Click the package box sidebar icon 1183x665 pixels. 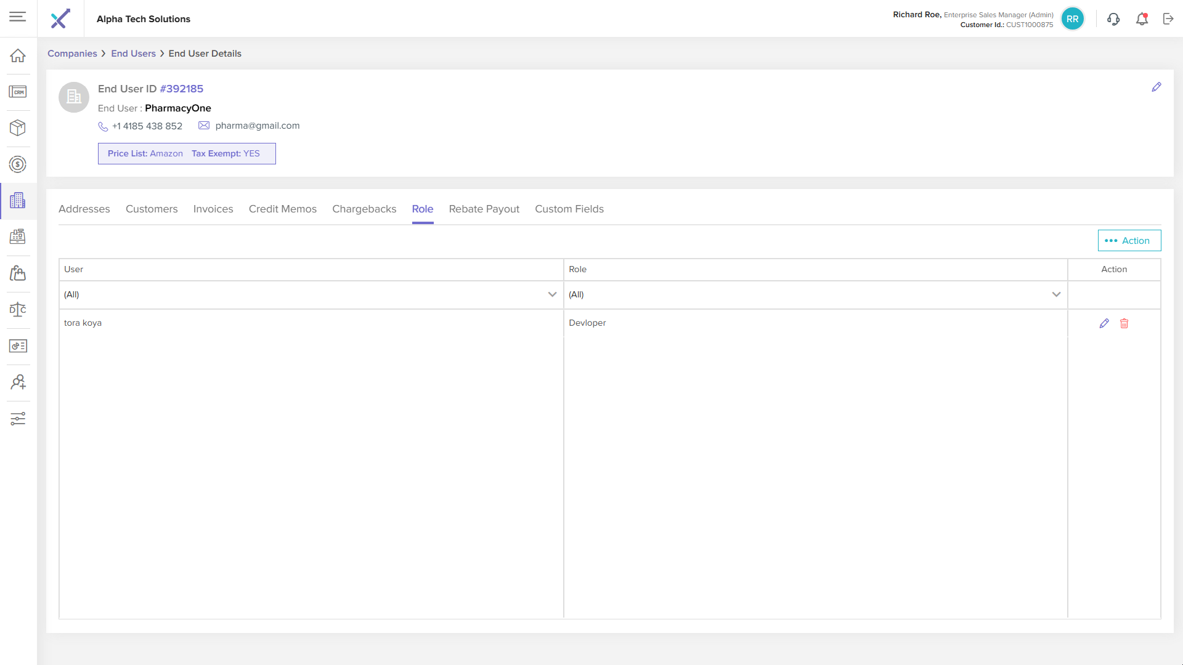point(18,128)
